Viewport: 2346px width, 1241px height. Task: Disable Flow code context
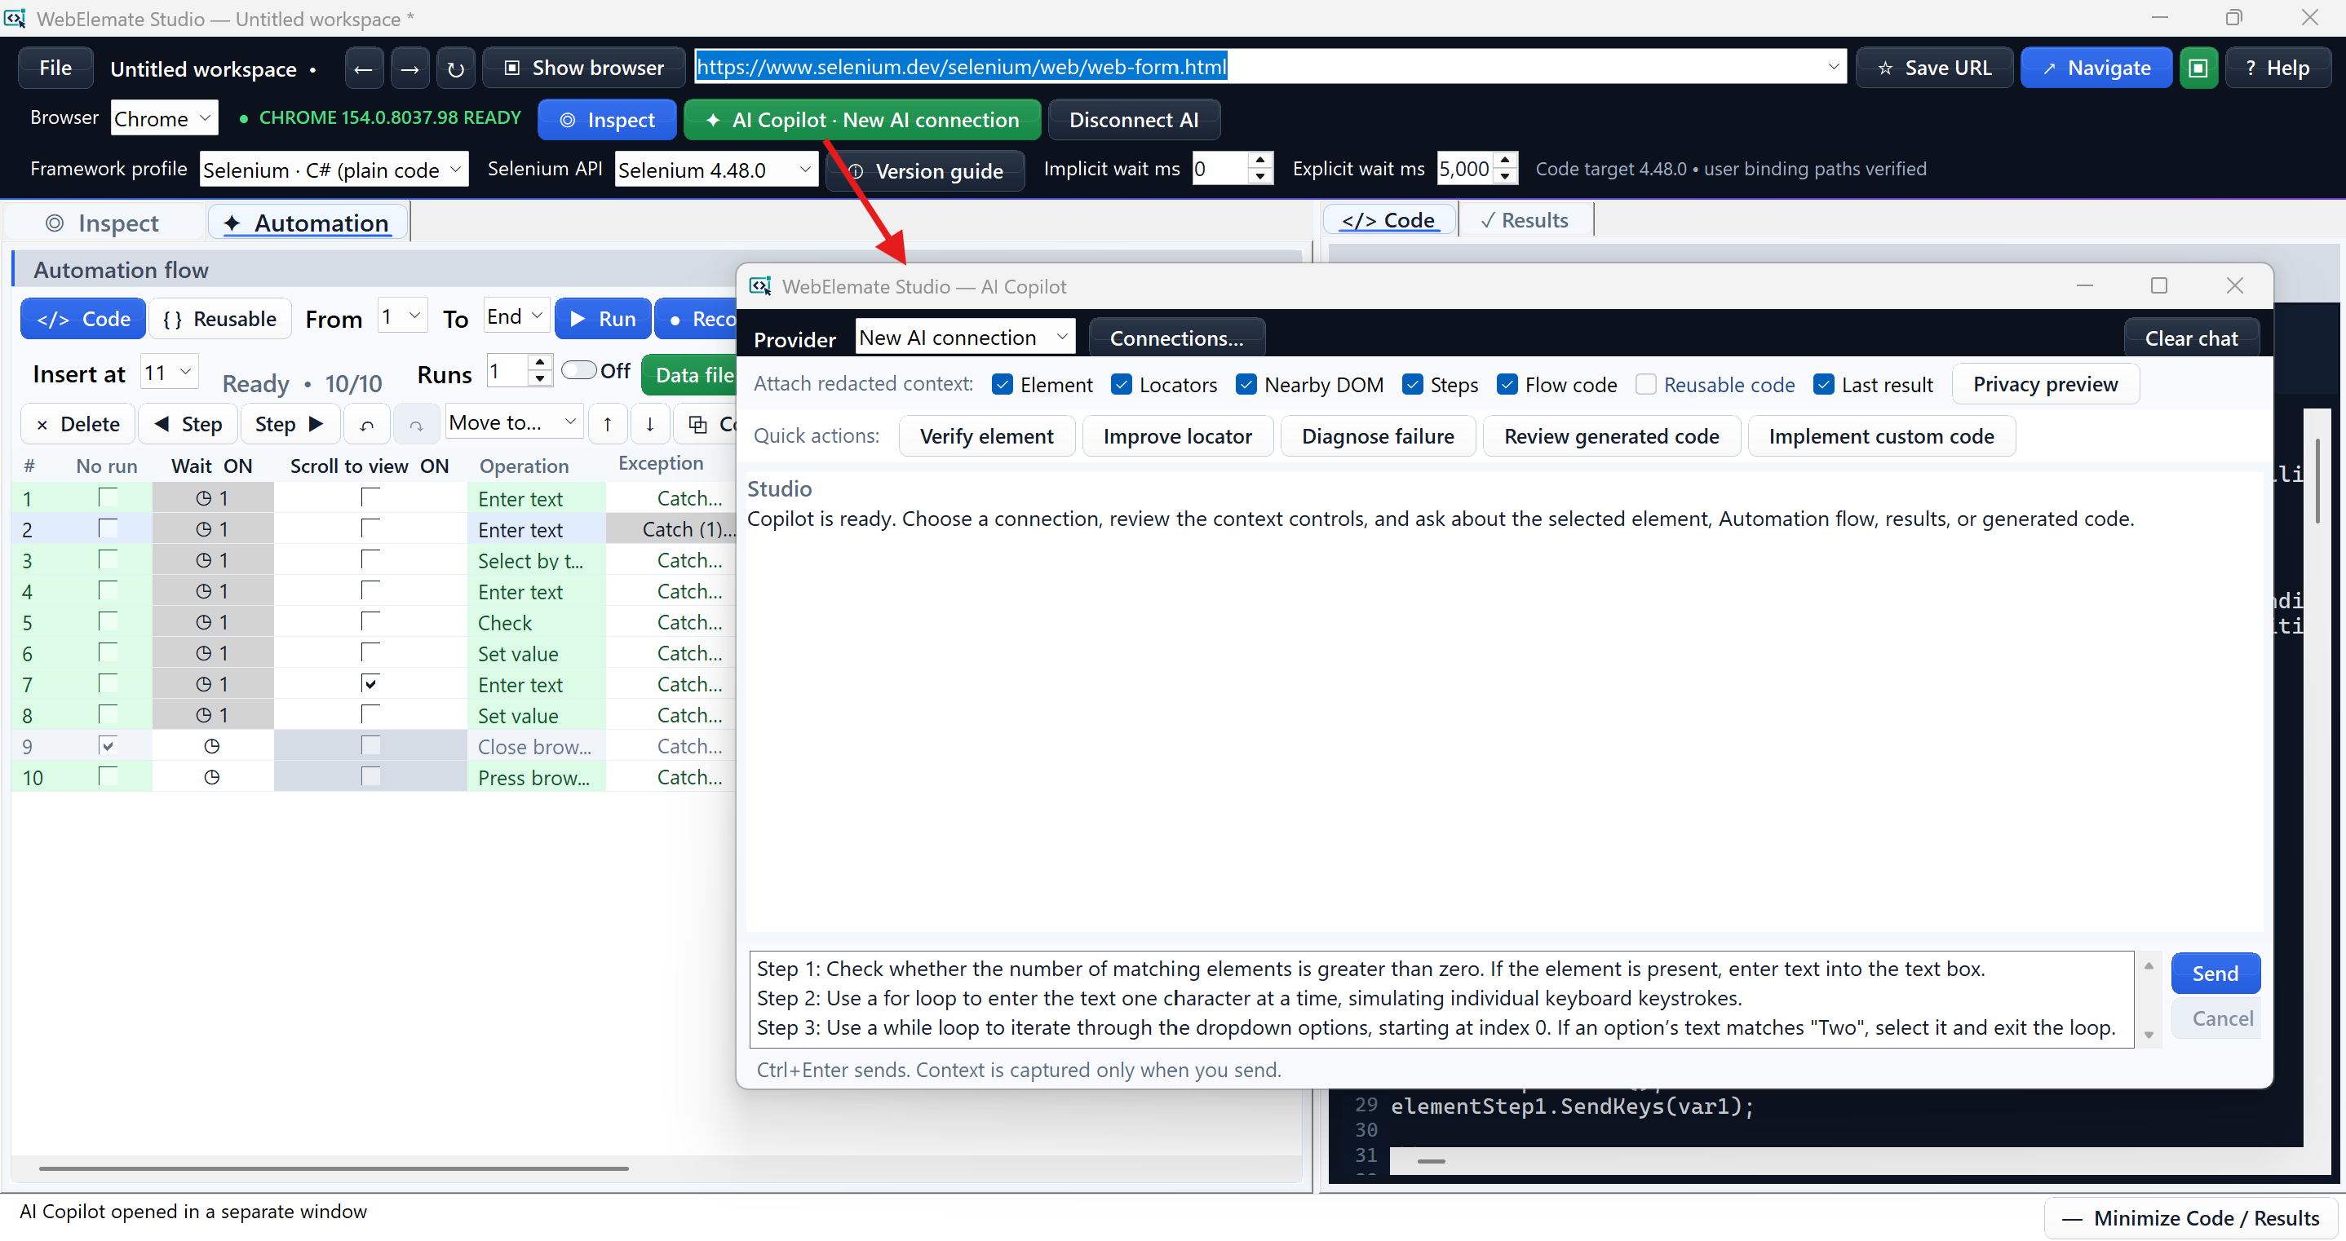(x=1507, y=384)
